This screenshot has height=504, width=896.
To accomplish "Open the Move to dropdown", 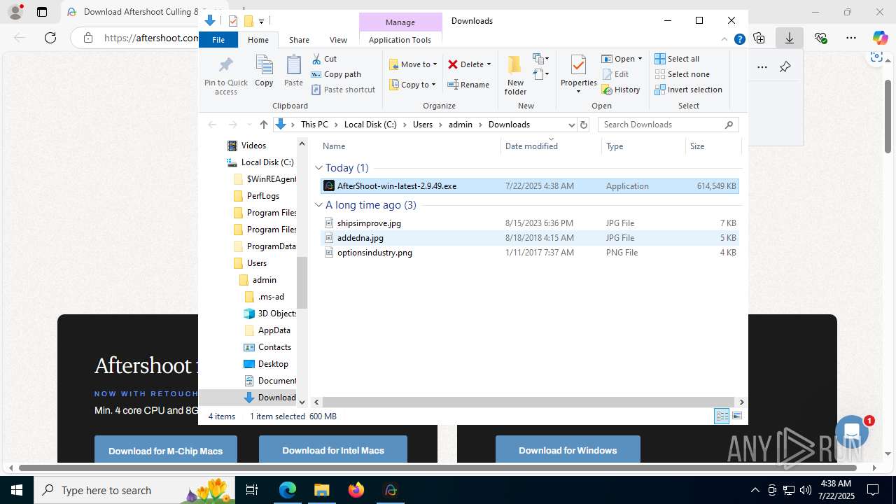I will coord(413,64).
